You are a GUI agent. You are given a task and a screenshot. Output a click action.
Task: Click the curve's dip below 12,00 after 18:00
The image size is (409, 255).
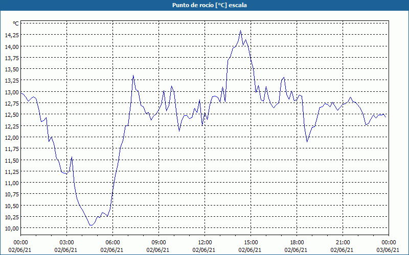pyautogui.click(x=307, y=142)
